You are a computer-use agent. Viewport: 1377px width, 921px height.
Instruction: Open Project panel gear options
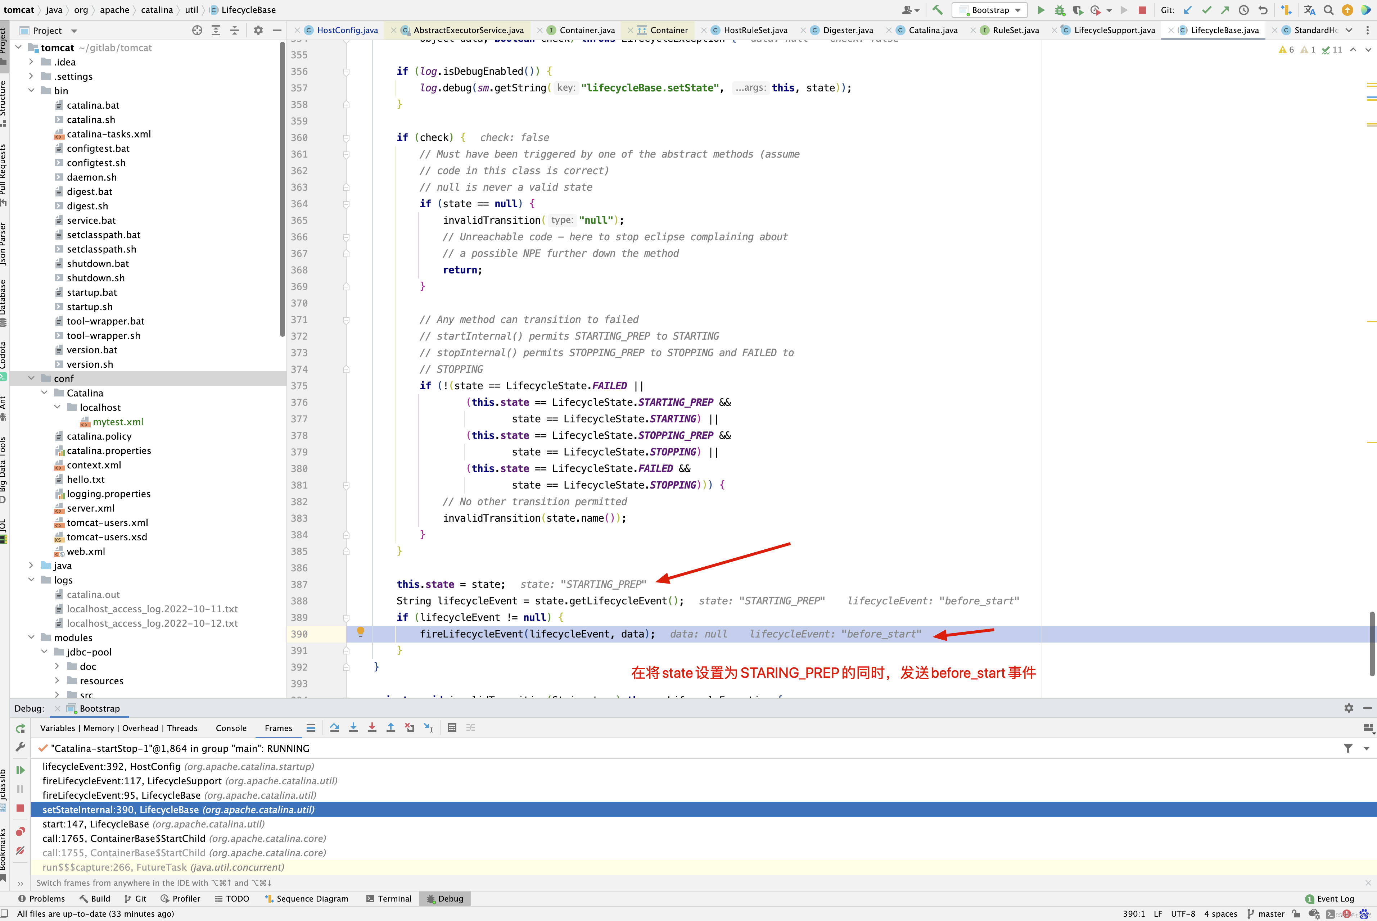(x=258, y=31)
